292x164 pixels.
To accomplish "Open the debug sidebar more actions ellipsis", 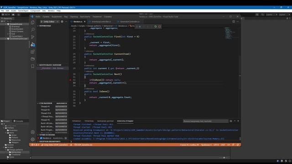I will 66,21.
